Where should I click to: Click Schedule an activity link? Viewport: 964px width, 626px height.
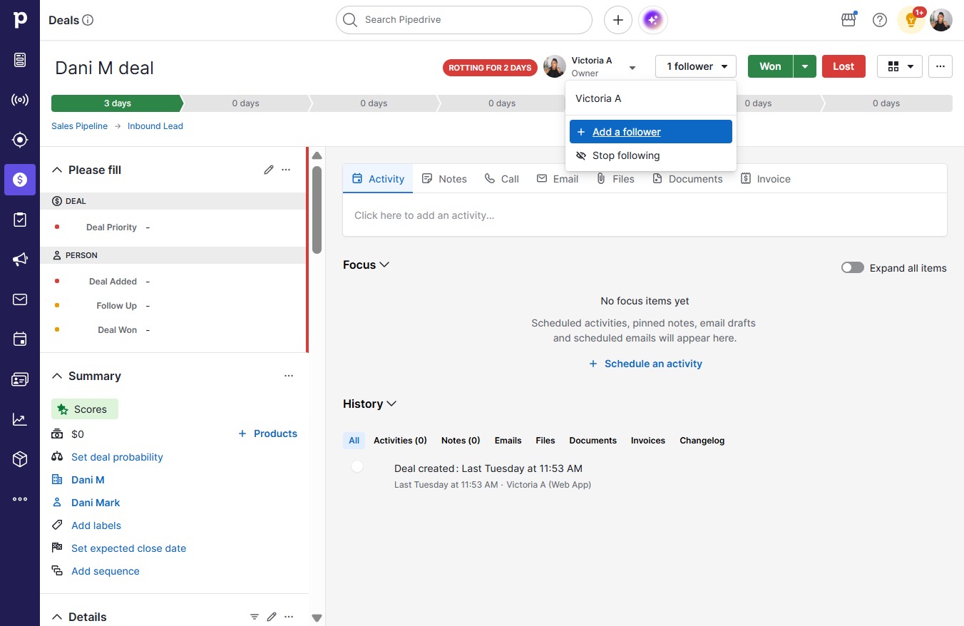pyautogui.click(x=645, y=364)
